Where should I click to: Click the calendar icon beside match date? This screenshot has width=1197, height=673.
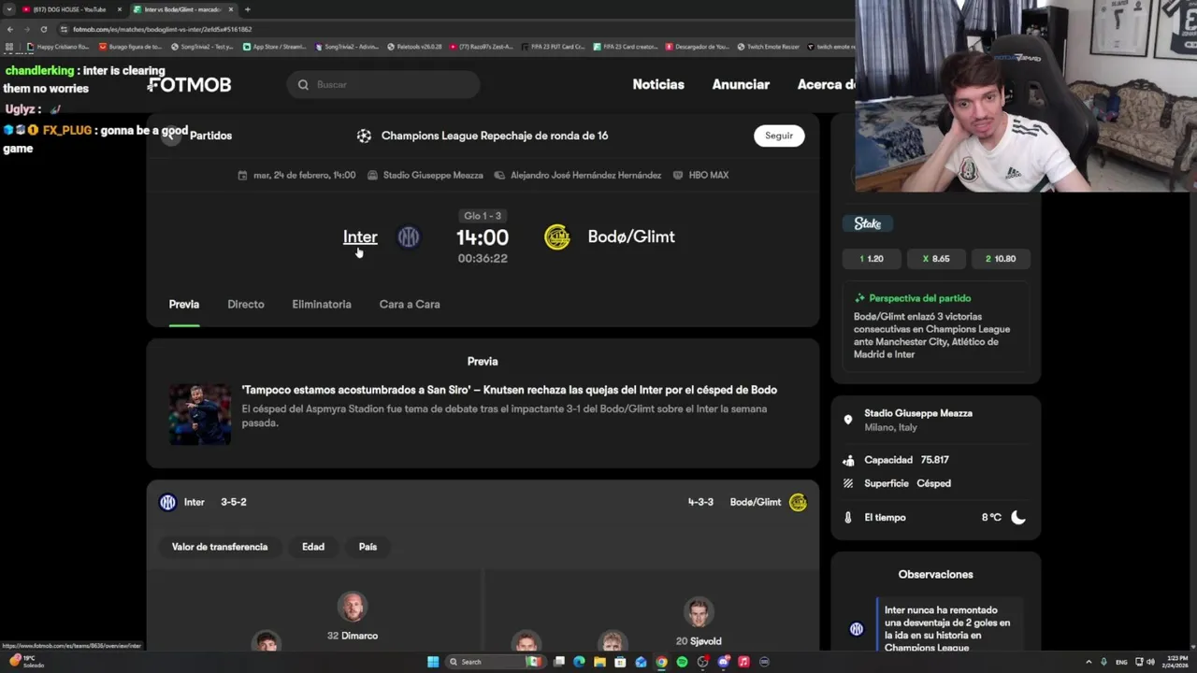(243, 176)
